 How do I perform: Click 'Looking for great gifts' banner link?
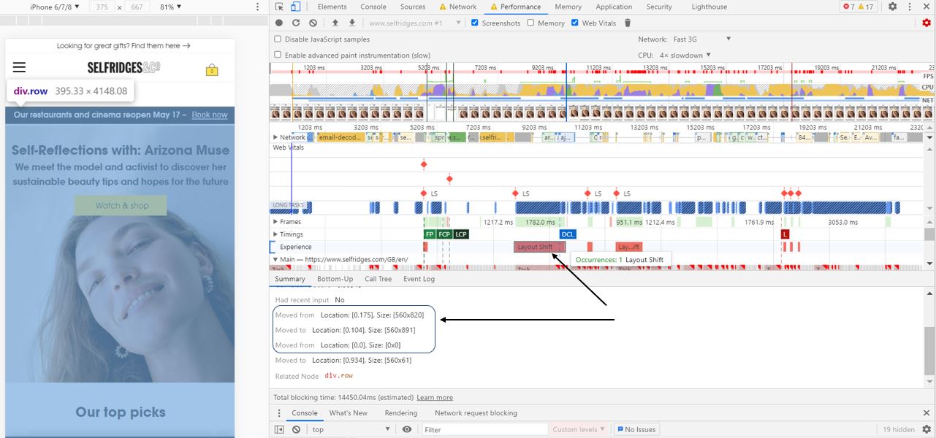click(x=123, y=45)
